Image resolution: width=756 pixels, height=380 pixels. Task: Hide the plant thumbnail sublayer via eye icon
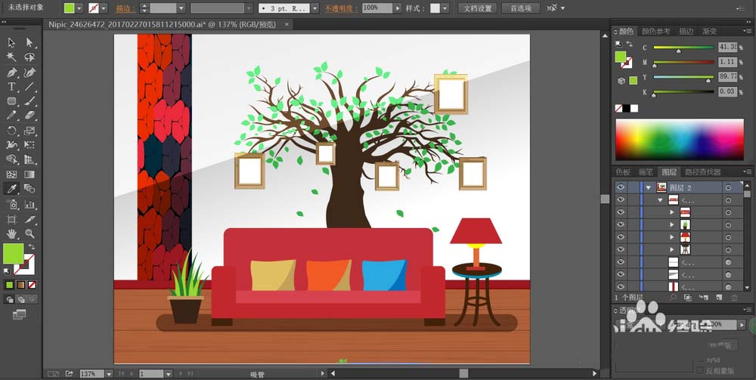[x=621, y=225]
